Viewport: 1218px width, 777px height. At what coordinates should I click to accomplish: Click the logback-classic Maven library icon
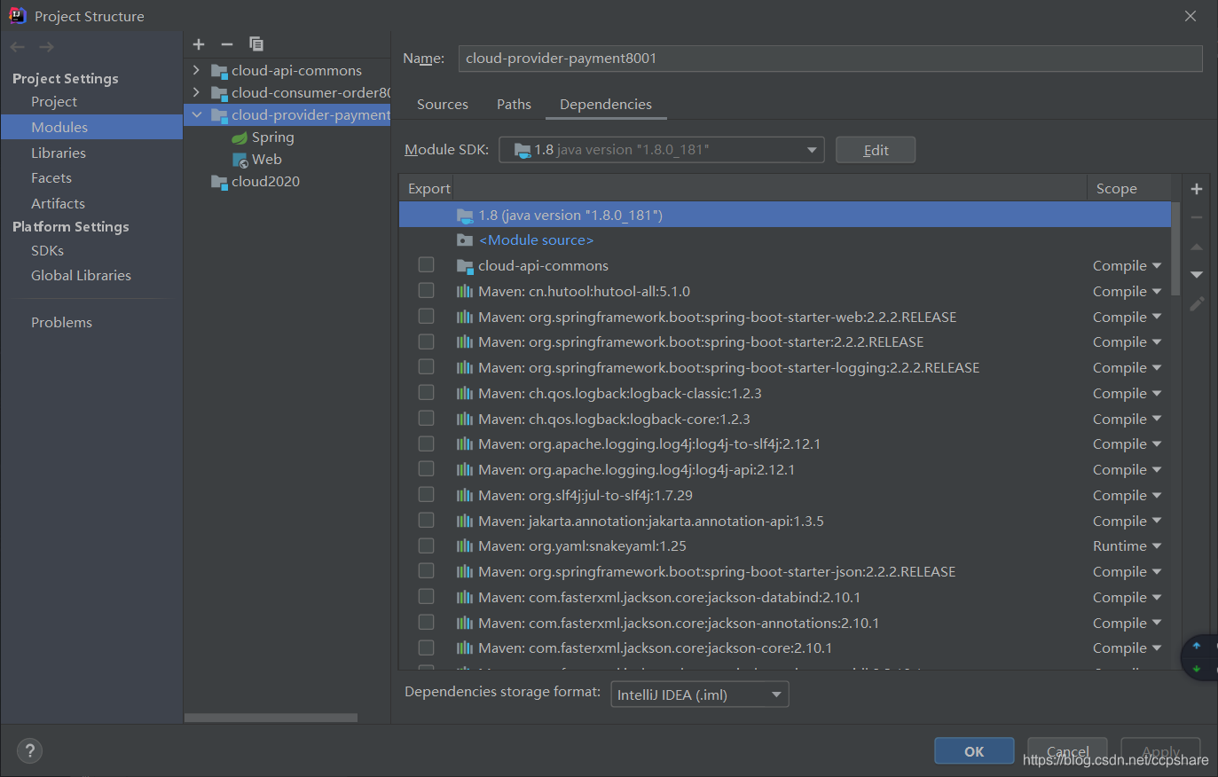pos(465,394)
